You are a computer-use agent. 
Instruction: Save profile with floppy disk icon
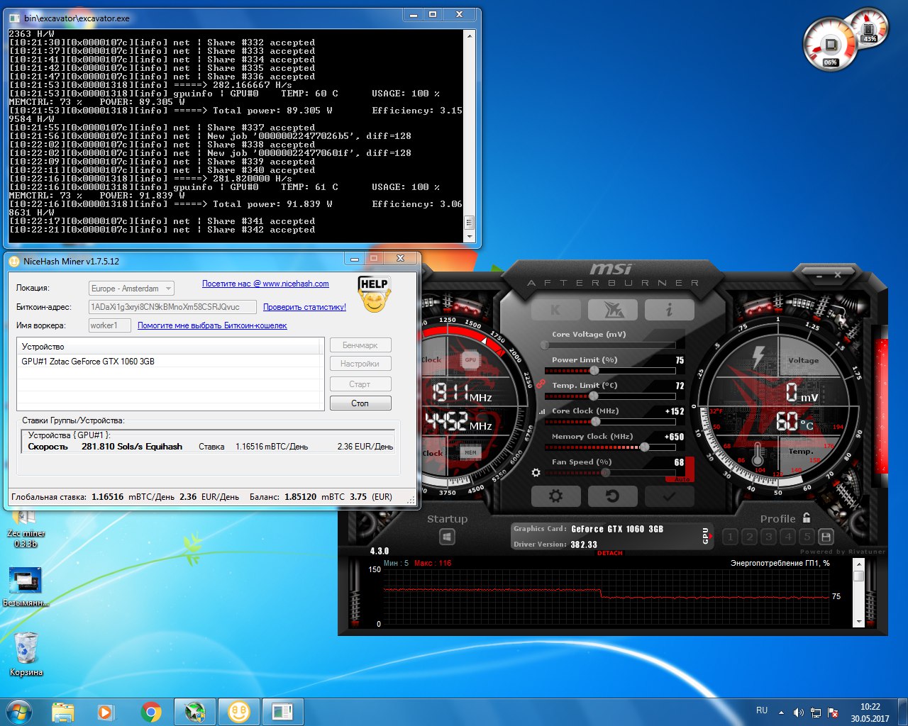[826, 537]
